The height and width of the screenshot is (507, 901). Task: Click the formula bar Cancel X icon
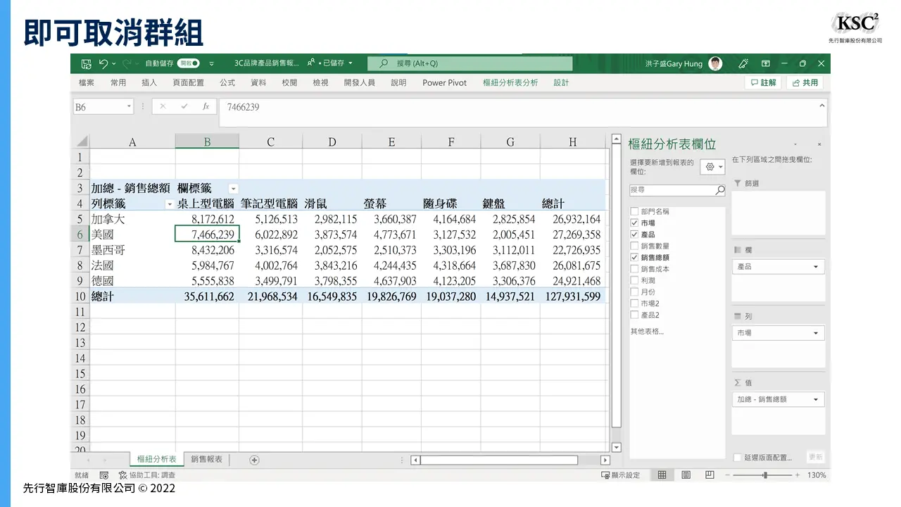[x=163, y=107]
